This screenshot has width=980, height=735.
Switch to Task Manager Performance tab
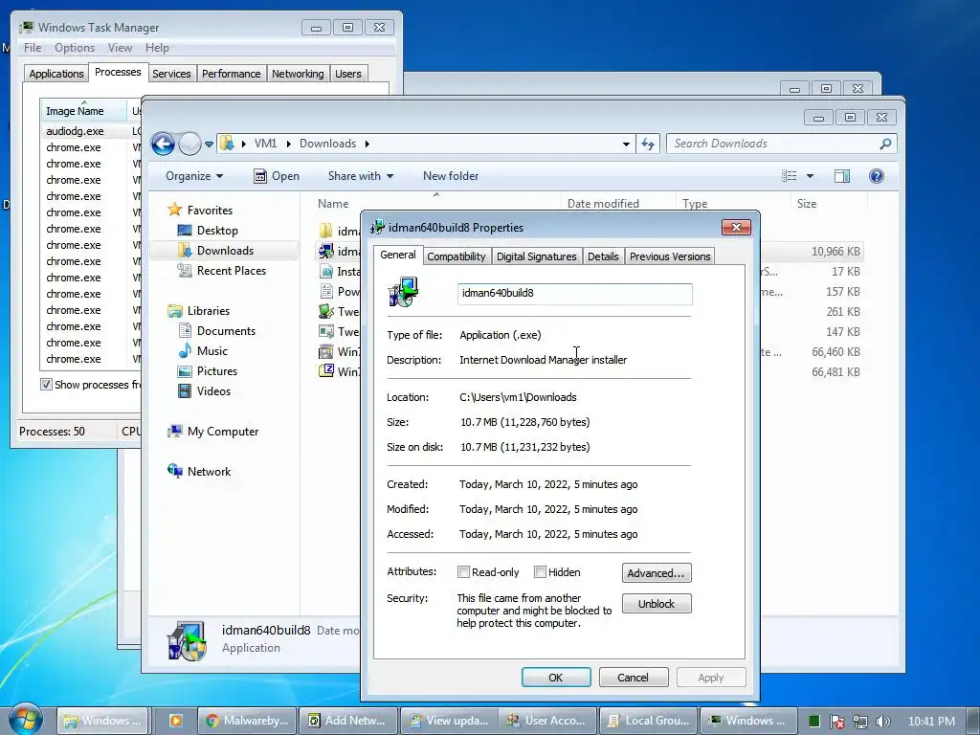click(232, 74)
